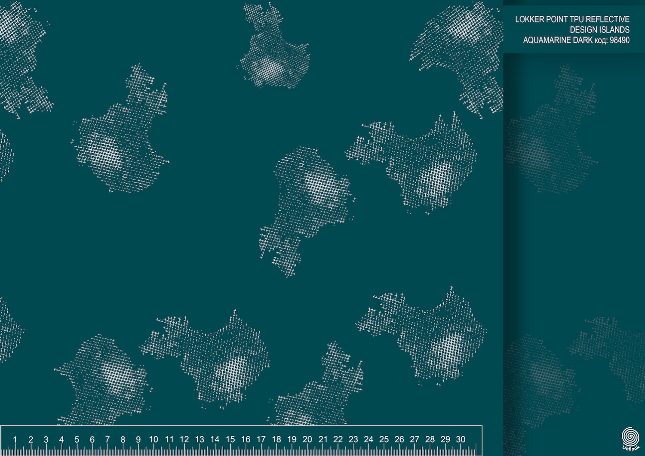The height and width of the screenshot is (456, 645).
Task: Click ruler number 23
Action: [x=353, y=440]
